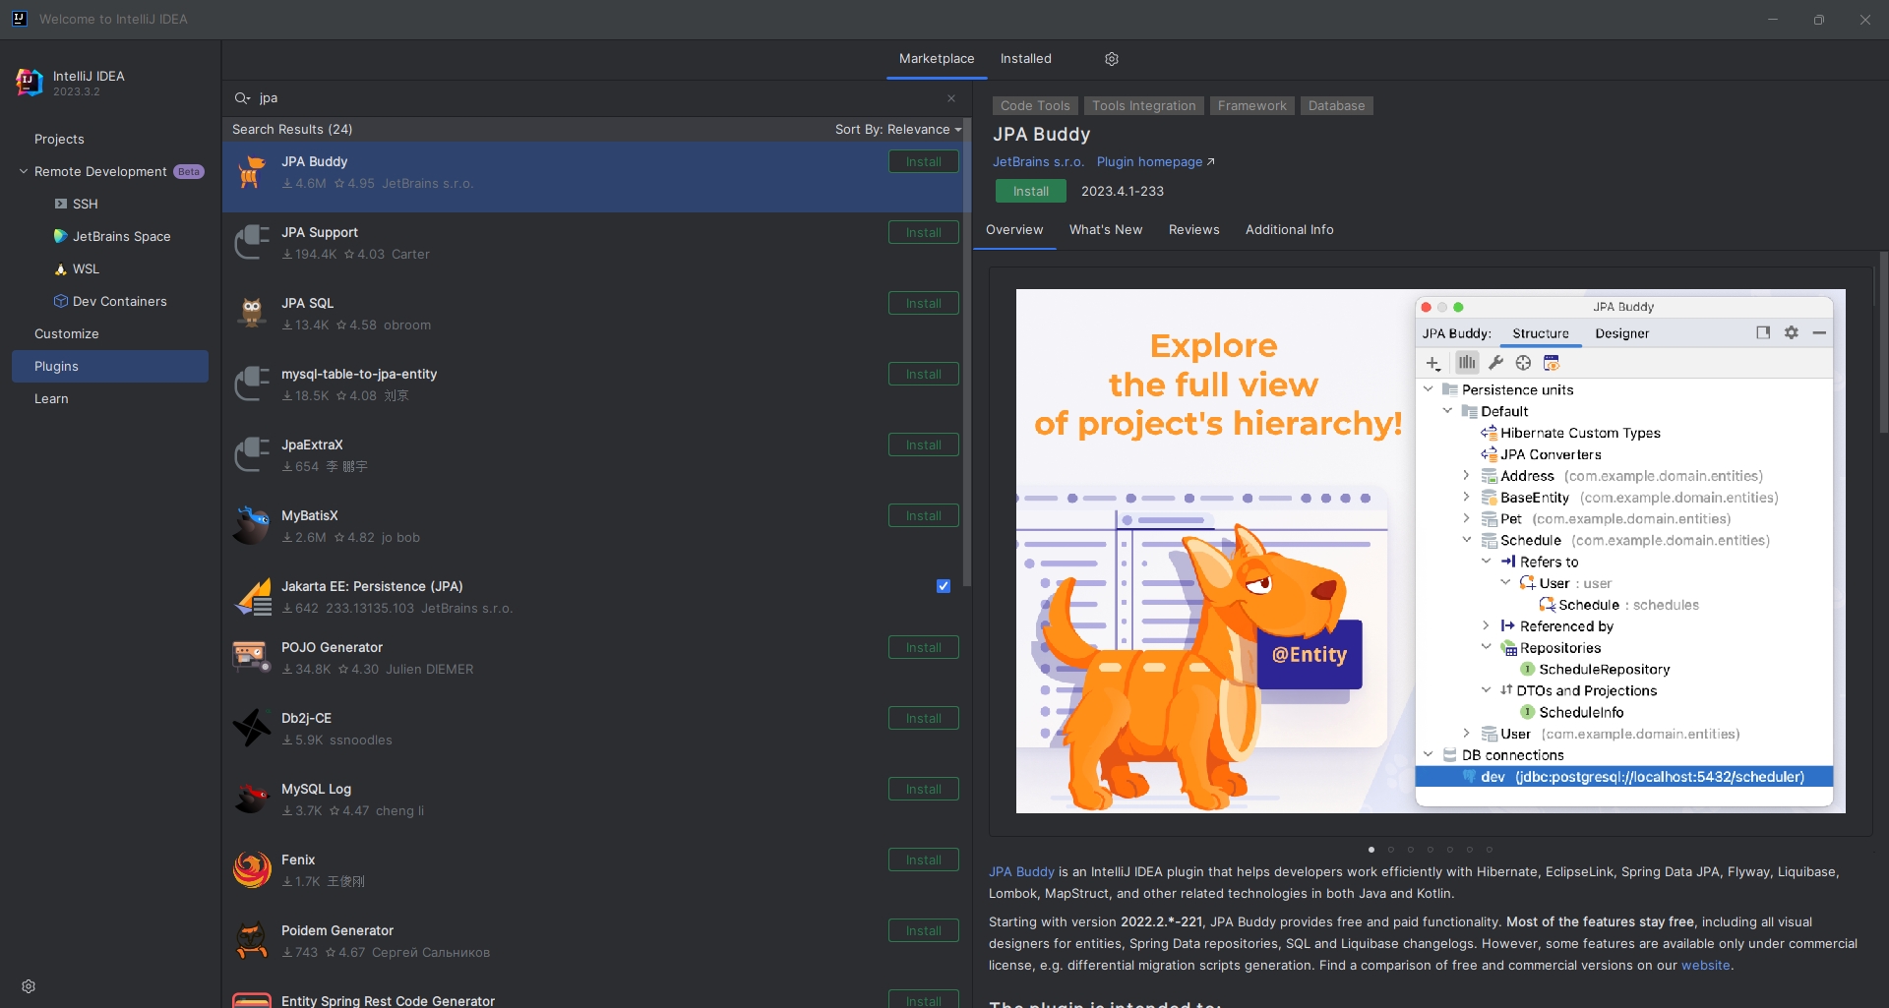1889x1008 pixels.
Task: Open IDE settings gear at bottom of sidebar
Action: click(x=29, y=986)
